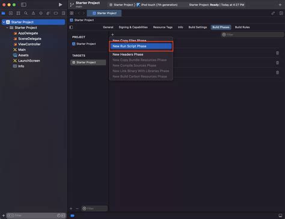
Task: Collapse the Starter Project folder group
Action: coord(7,28)
